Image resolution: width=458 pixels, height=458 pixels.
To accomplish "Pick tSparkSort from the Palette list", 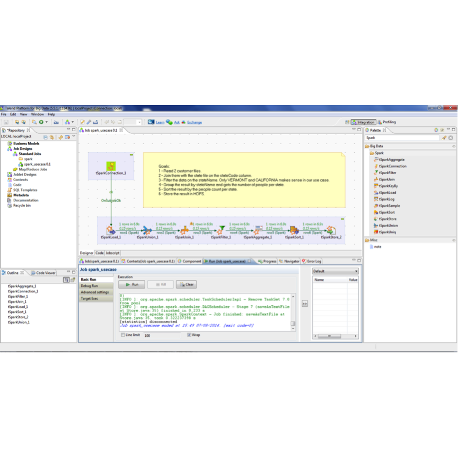I will [386, 212].
